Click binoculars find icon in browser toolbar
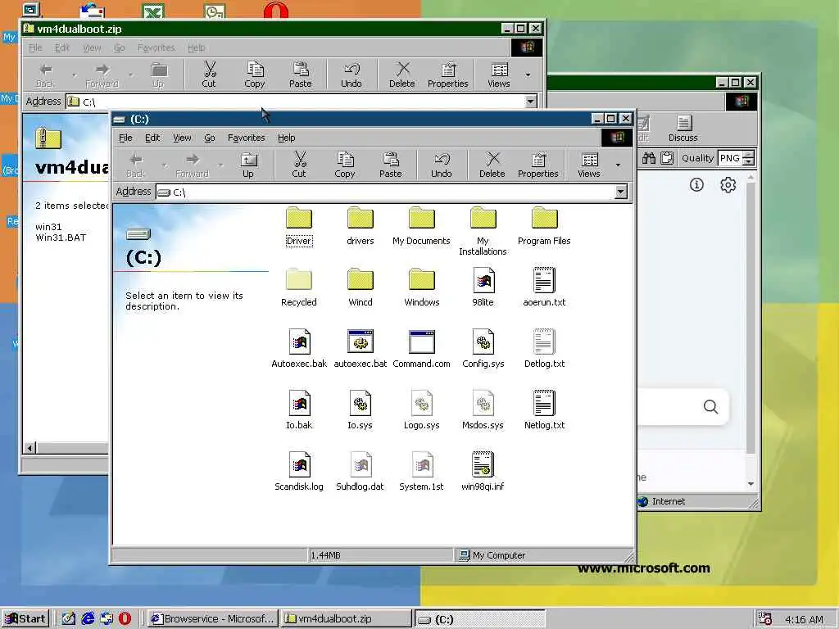Image resolution: width=839 pixels, height=629 pixels. pyautogui.click(x=649, y=158)
